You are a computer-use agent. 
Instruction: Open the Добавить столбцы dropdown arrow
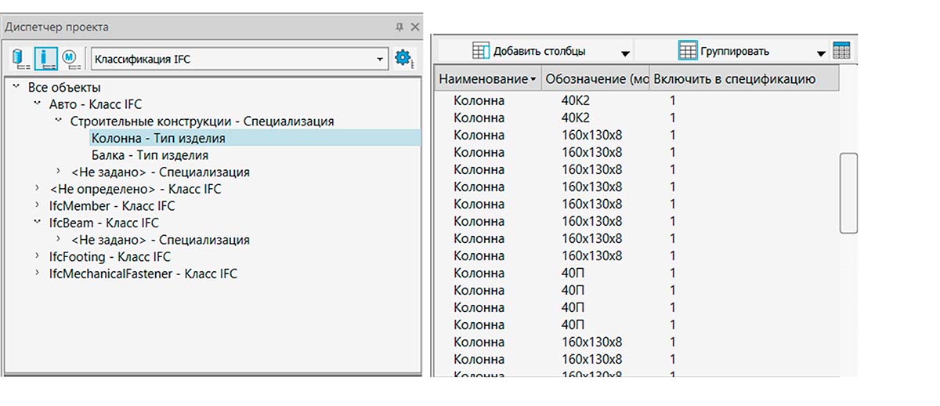click(625, 53)
